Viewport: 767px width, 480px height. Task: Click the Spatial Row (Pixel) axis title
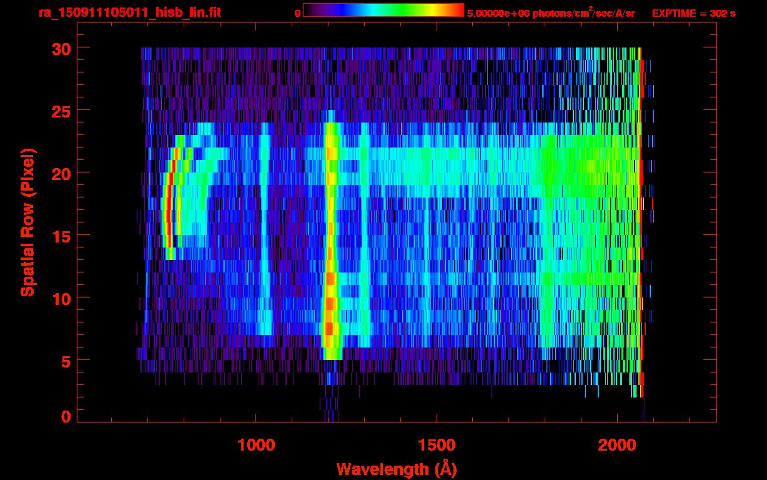pyautogui.click(x=27, y=222)
